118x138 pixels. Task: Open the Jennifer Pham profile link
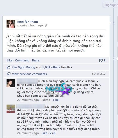[x=27, y=22]
